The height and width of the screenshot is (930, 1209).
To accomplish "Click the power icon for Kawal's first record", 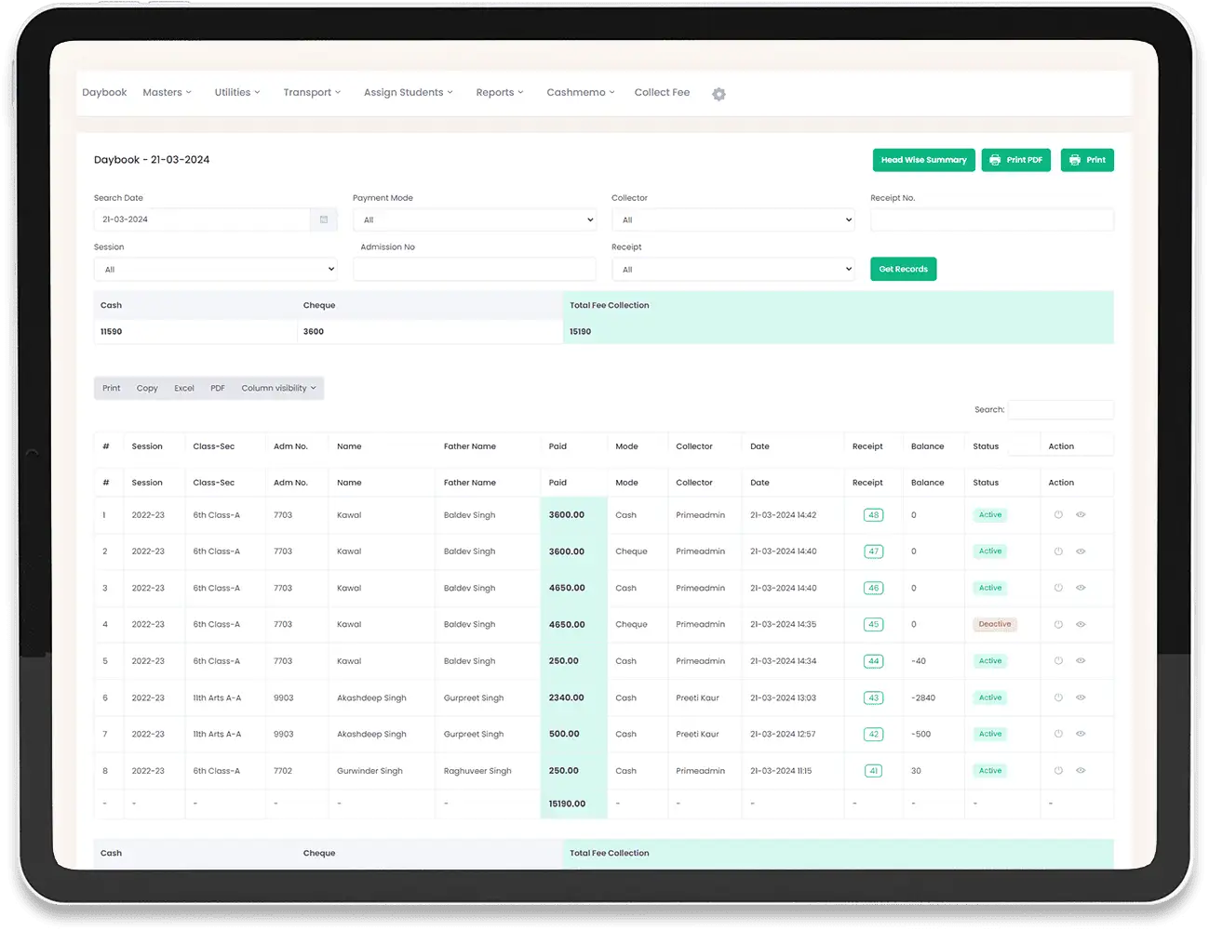I will [x=1059, y=514].
